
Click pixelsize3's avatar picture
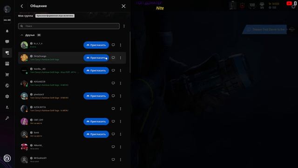click(x=24, y=96)
